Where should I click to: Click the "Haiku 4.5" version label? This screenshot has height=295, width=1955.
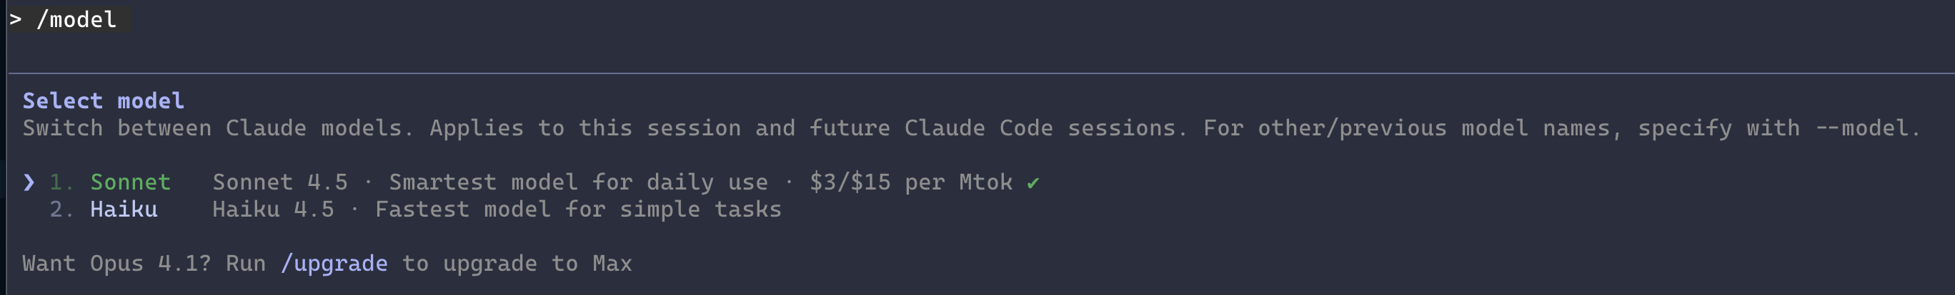tap(272, 209)
